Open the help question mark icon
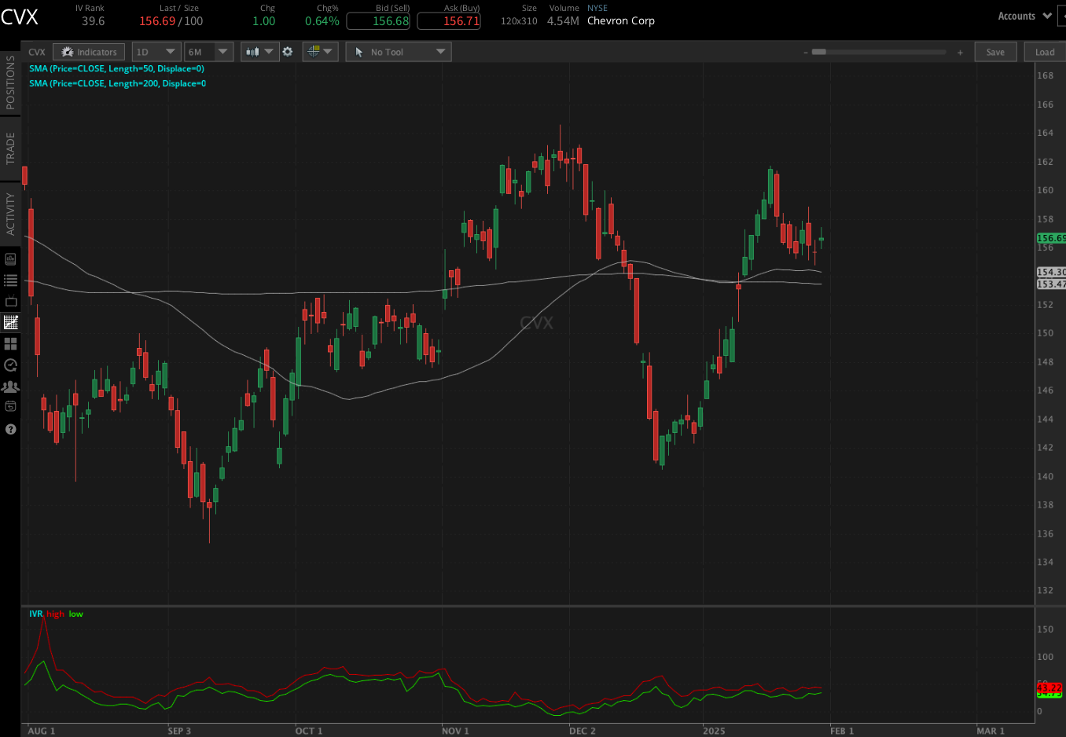 [x=10, y=429]
